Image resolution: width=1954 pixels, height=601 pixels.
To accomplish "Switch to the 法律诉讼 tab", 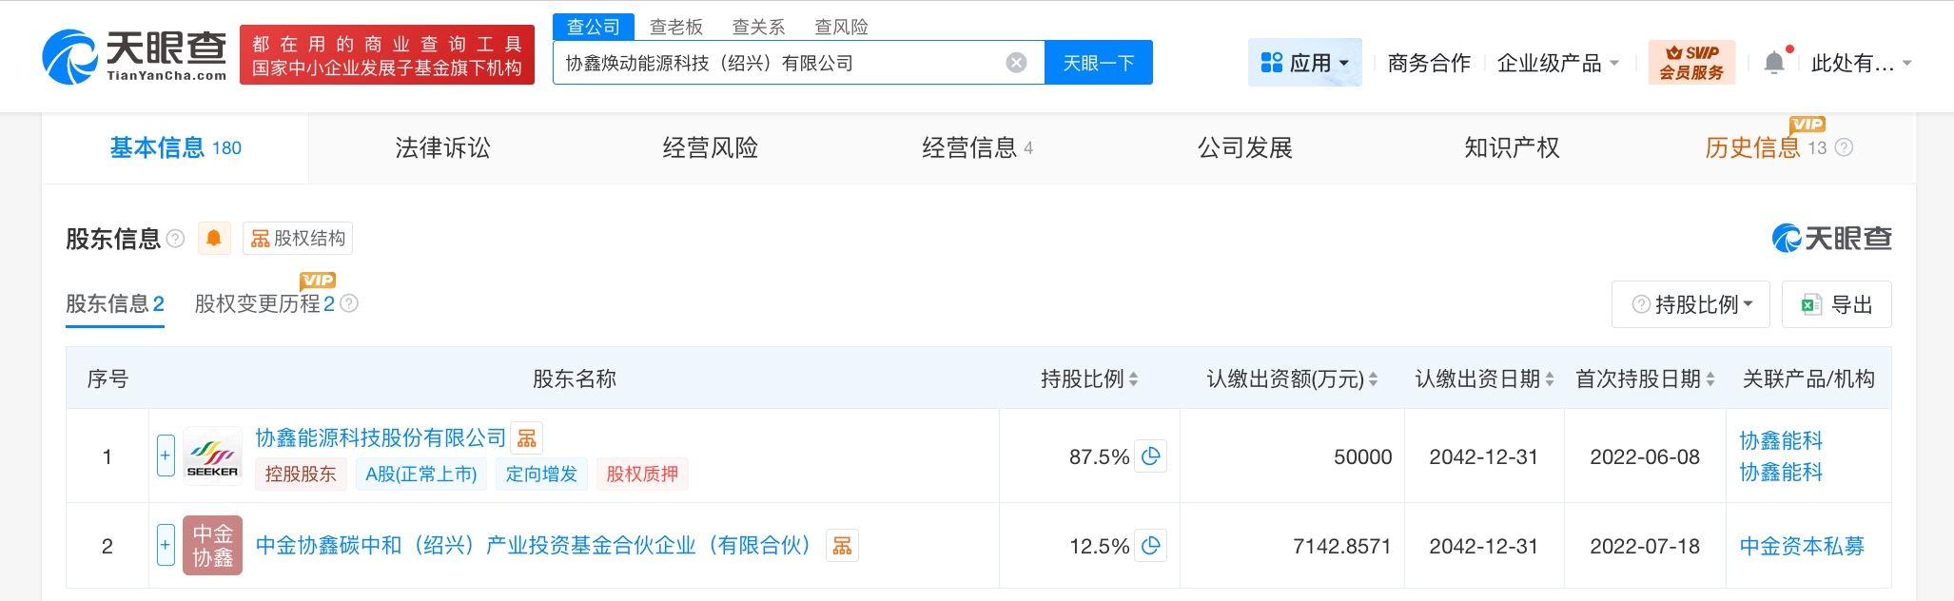I will point(442,147).
